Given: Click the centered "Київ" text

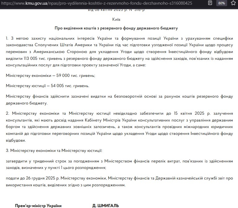Looking at the screenshot, I should click(116, 19).
